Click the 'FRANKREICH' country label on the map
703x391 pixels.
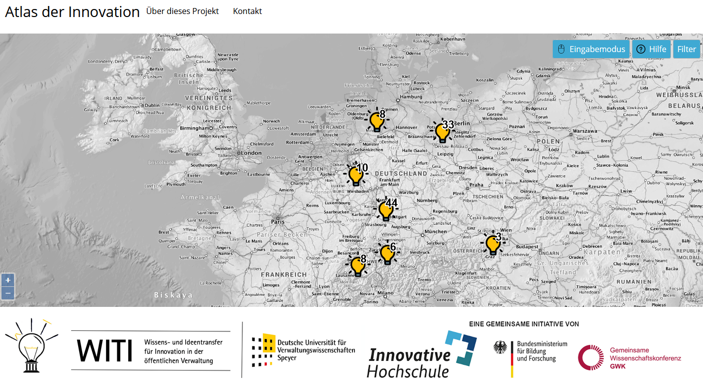coord(284,274)
